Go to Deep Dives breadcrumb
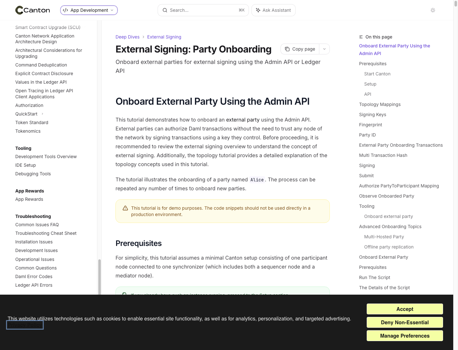Image resolution: width=458 pixels, height=350 pixels. pos(128,37)
